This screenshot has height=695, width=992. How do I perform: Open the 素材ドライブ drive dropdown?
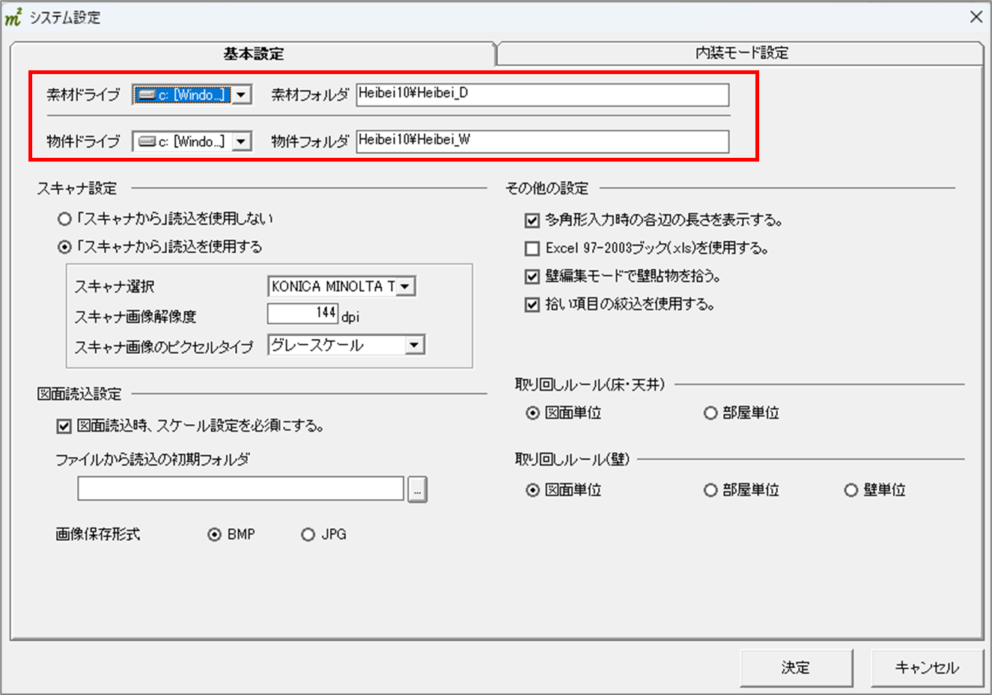coord(241,95)
